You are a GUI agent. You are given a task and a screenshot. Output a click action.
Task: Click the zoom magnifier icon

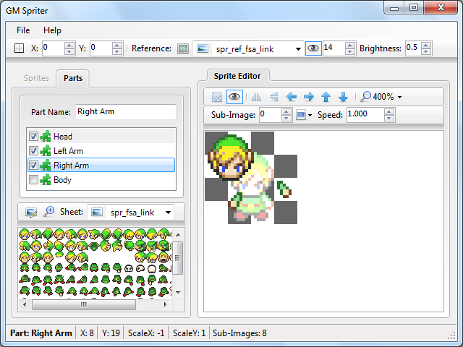point(365,96)
